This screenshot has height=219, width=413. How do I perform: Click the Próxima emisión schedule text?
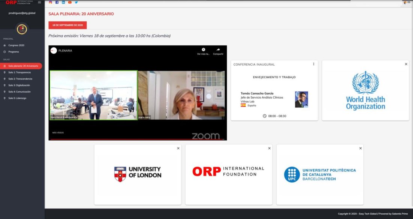pyautogui.click(x=109, y=36)
